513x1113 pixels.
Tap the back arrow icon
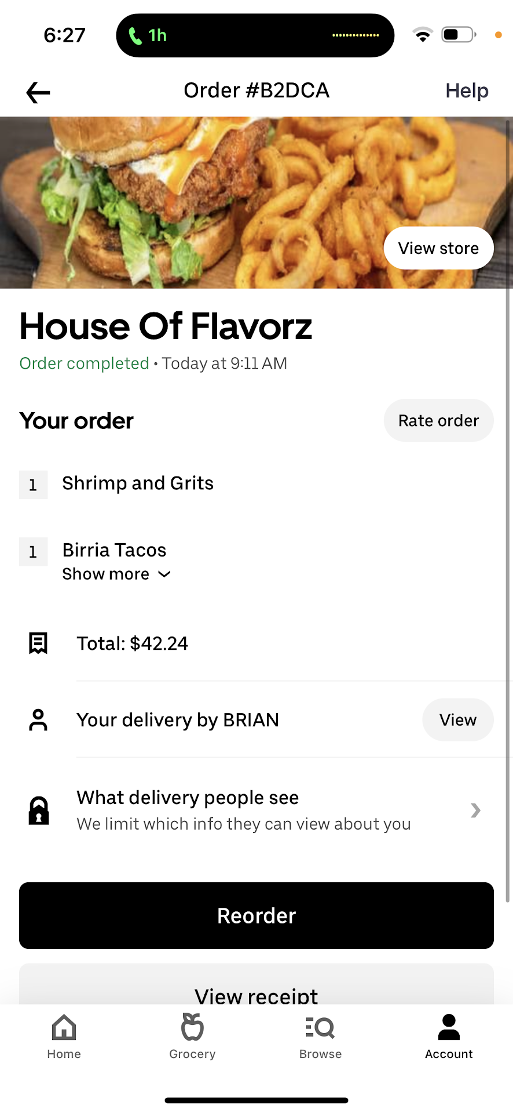38,92
